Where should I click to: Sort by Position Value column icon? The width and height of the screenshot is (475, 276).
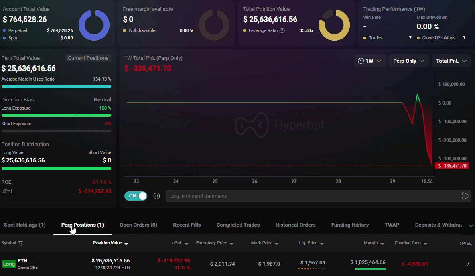(x=126, y=243)
